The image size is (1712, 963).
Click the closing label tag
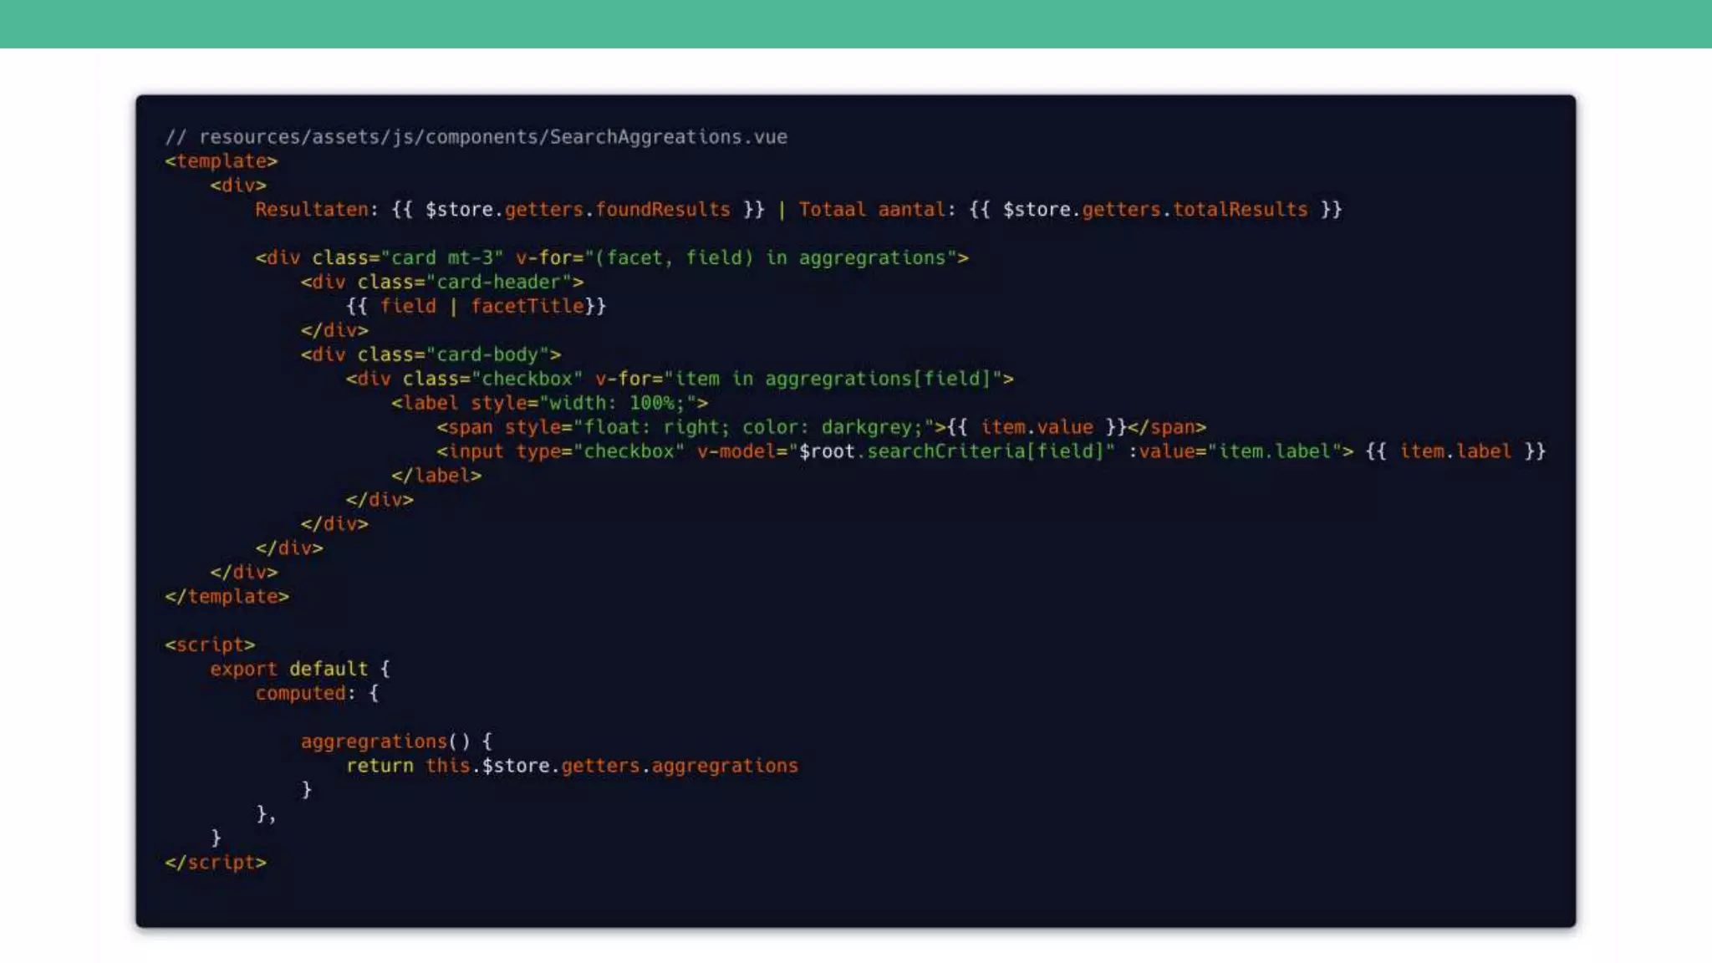(436, 476)
